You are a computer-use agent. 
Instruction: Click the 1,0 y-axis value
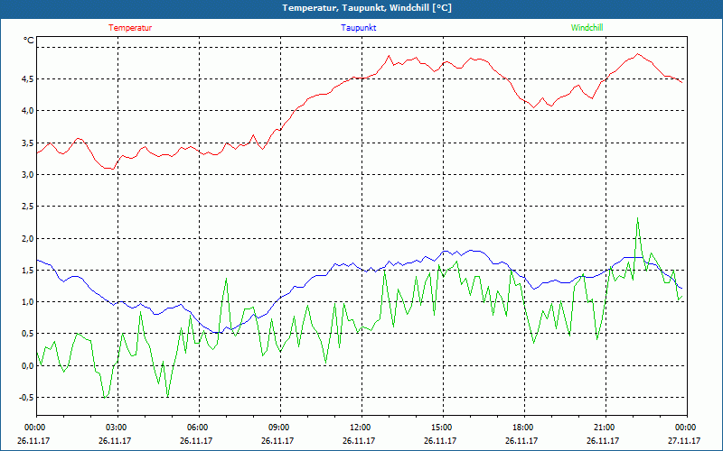pyautogui.click(x=28, y=302)
